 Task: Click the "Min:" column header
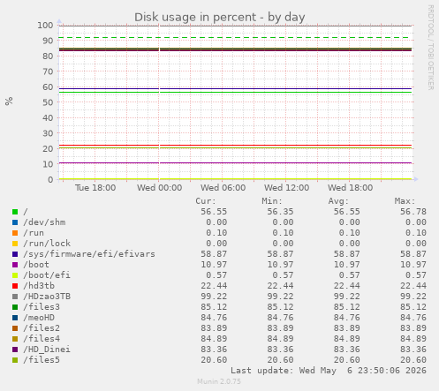(272, 201)
